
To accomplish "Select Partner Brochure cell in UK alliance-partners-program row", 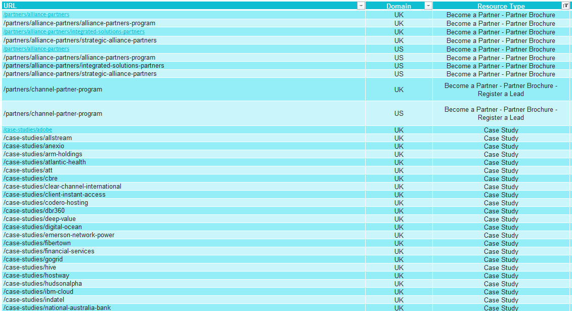I will point(501,23).
